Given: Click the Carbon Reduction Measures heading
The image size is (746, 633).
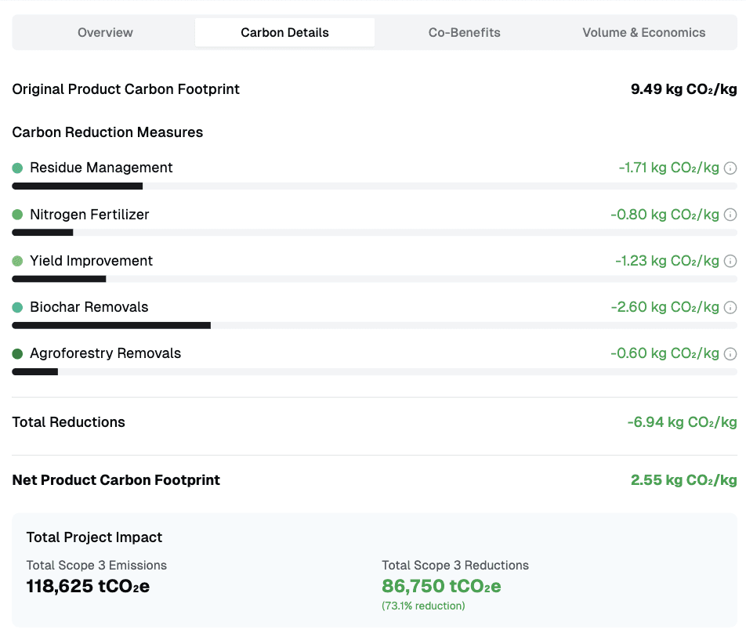Looking at the screenshot, I should (107, 132).
